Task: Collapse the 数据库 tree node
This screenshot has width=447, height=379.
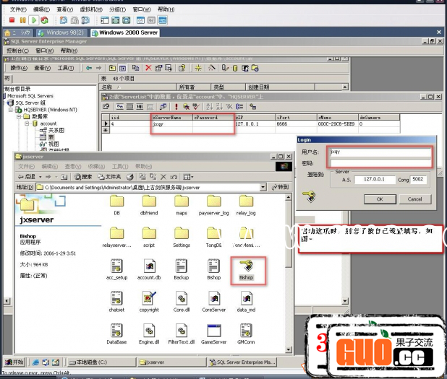Action: (18, 116)
